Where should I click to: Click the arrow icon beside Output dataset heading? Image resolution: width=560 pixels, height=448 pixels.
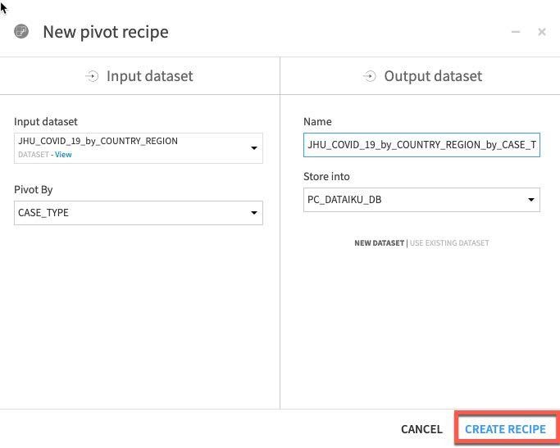(x=369, y=76)
